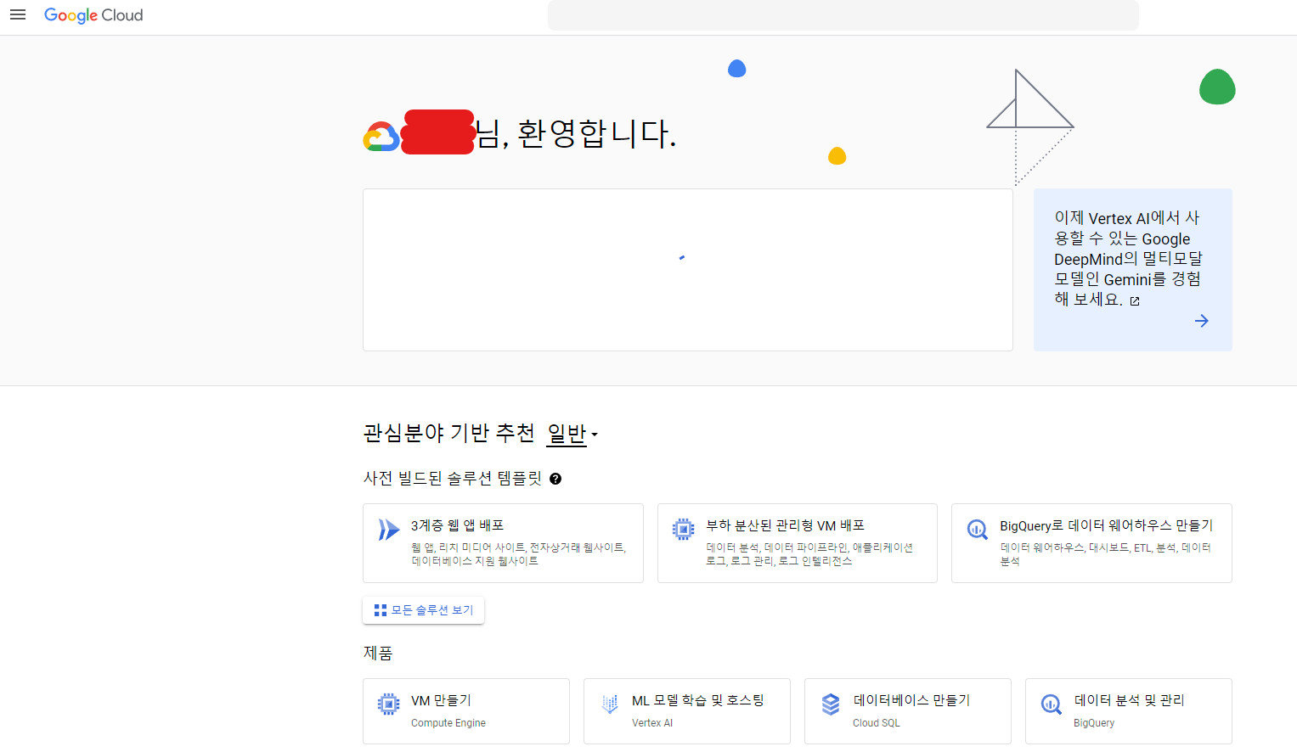1297x752 pixels.
Task: Open 데이터베이스 만들기 Cloud SQL card
Action: click(908, 711)
